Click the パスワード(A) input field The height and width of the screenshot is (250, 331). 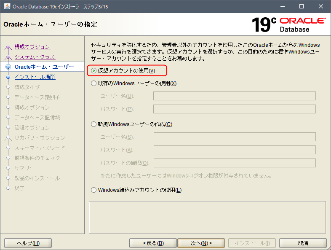click(x=235, y=150)
